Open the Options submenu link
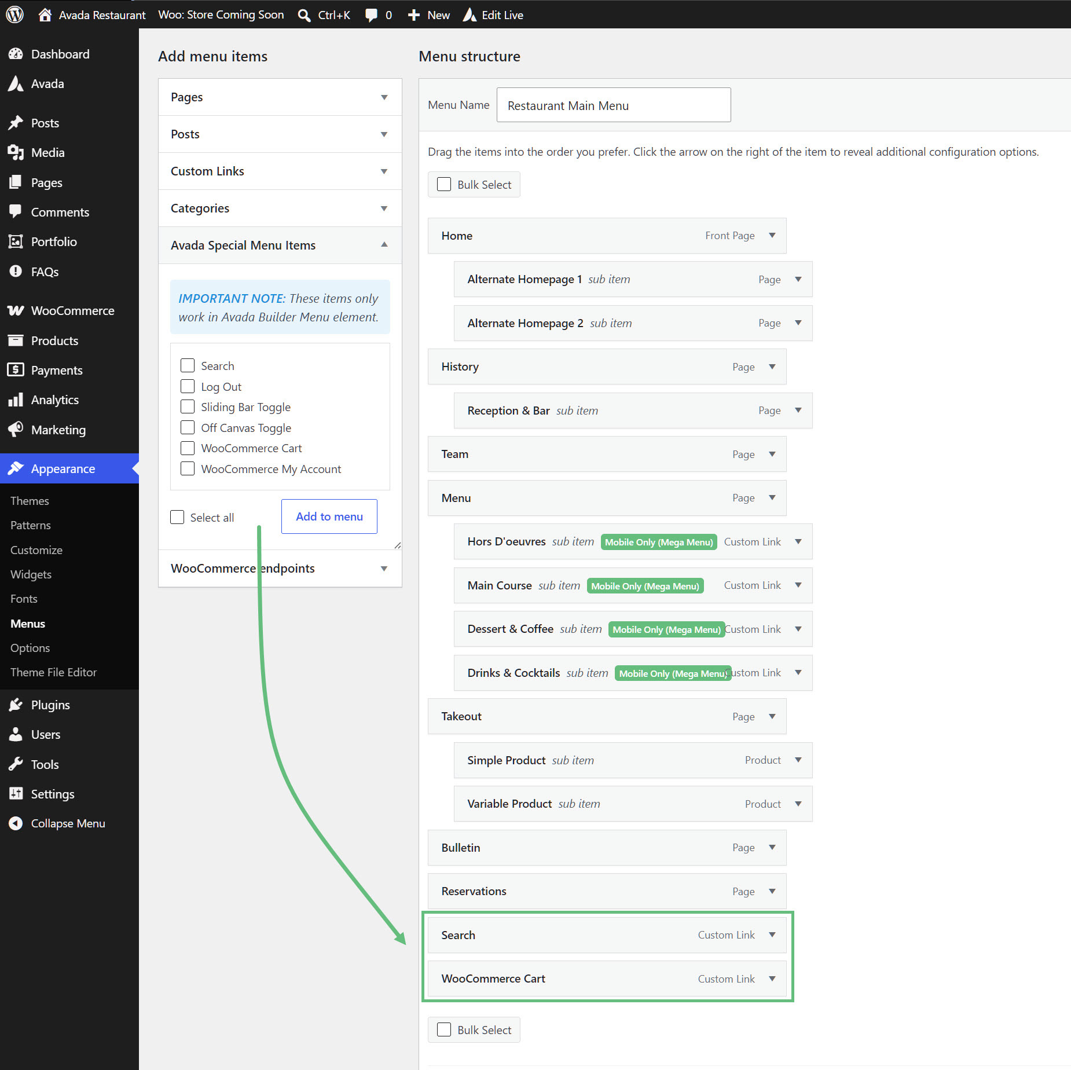This screenshot has height=1070, width=1071. [30, 648]
